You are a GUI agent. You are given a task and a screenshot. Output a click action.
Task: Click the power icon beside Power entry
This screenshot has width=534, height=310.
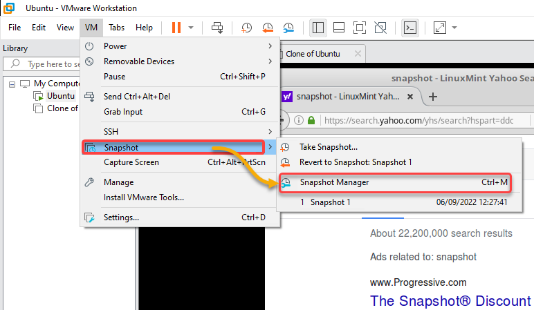[x=89, y=46]
